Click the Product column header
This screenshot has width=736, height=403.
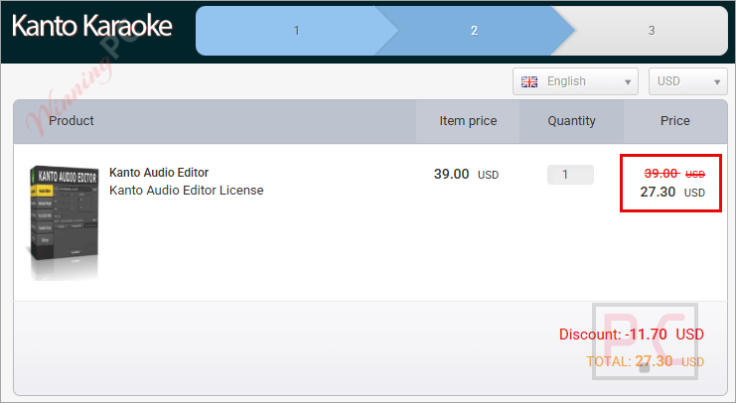[72, 120]
